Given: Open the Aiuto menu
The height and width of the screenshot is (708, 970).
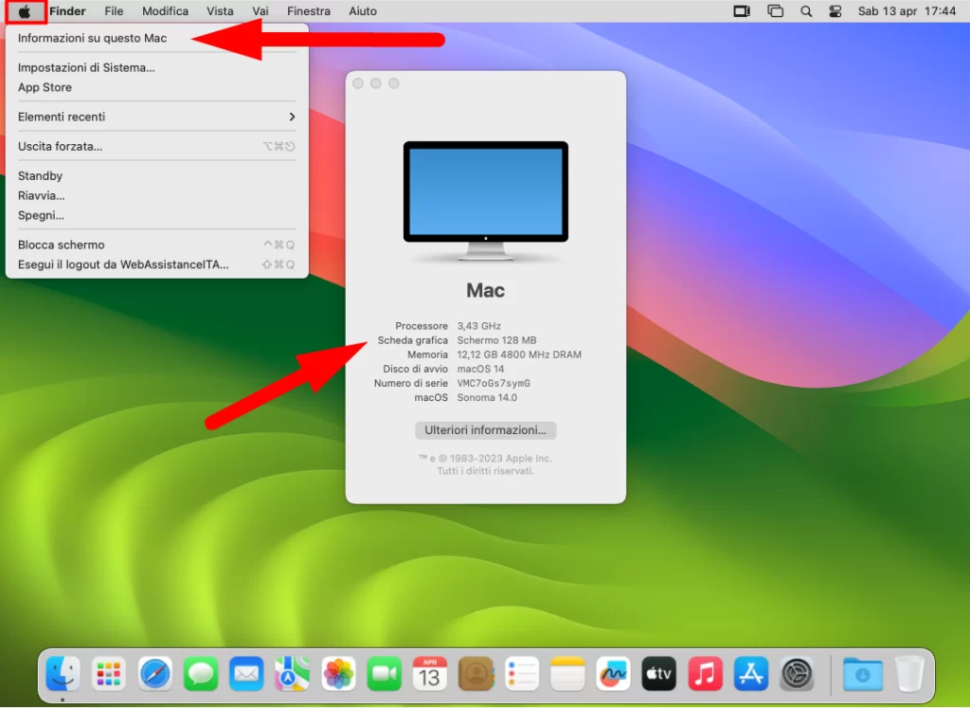Looking at the screenshot, I should pos(363,11).
